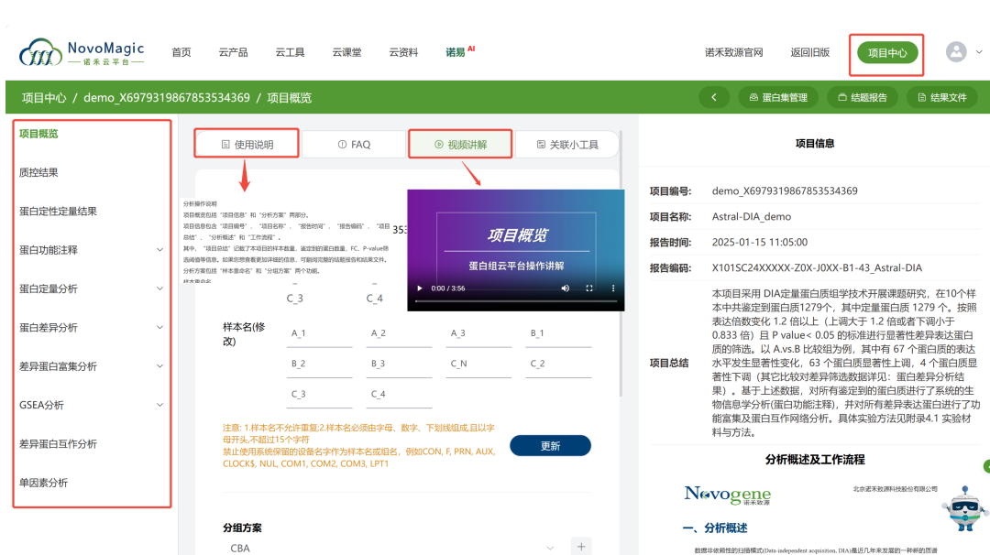Image resolution: width=990 pixels, height=555 pixels.
Task: Open 结果文件
Action: (x=942, y=97)
